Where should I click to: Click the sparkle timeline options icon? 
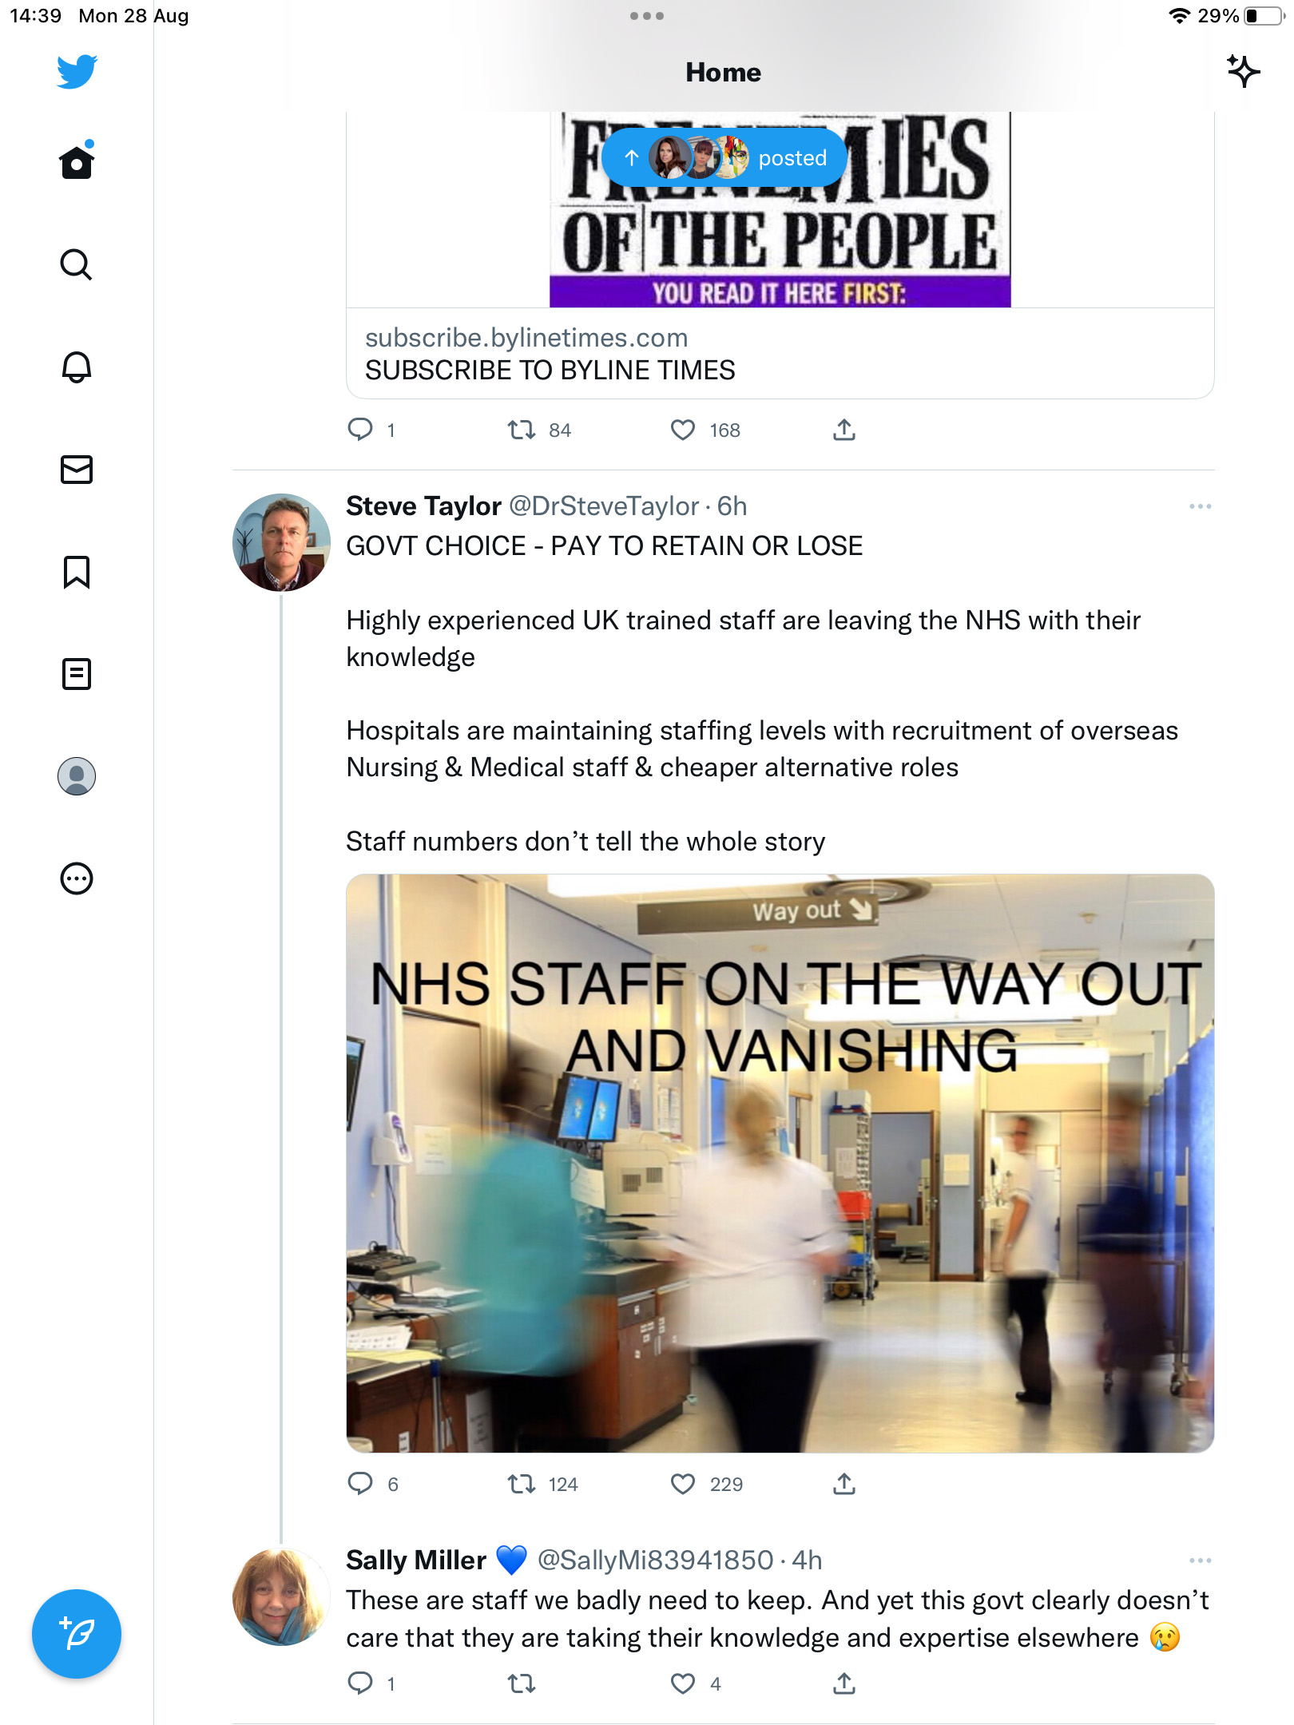point(1243,71)
